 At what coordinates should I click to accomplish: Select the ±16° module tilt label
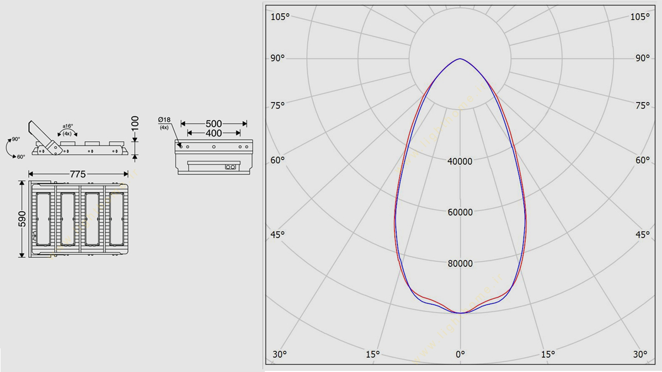click(x=68, y=126)
